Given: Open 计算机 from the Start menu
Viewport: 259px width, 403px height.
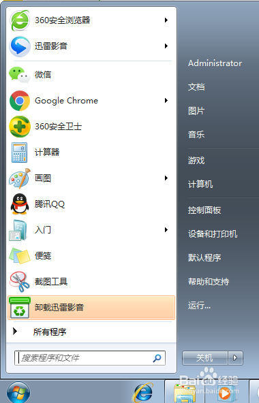Looking at the screenshot, I should 200,184.
